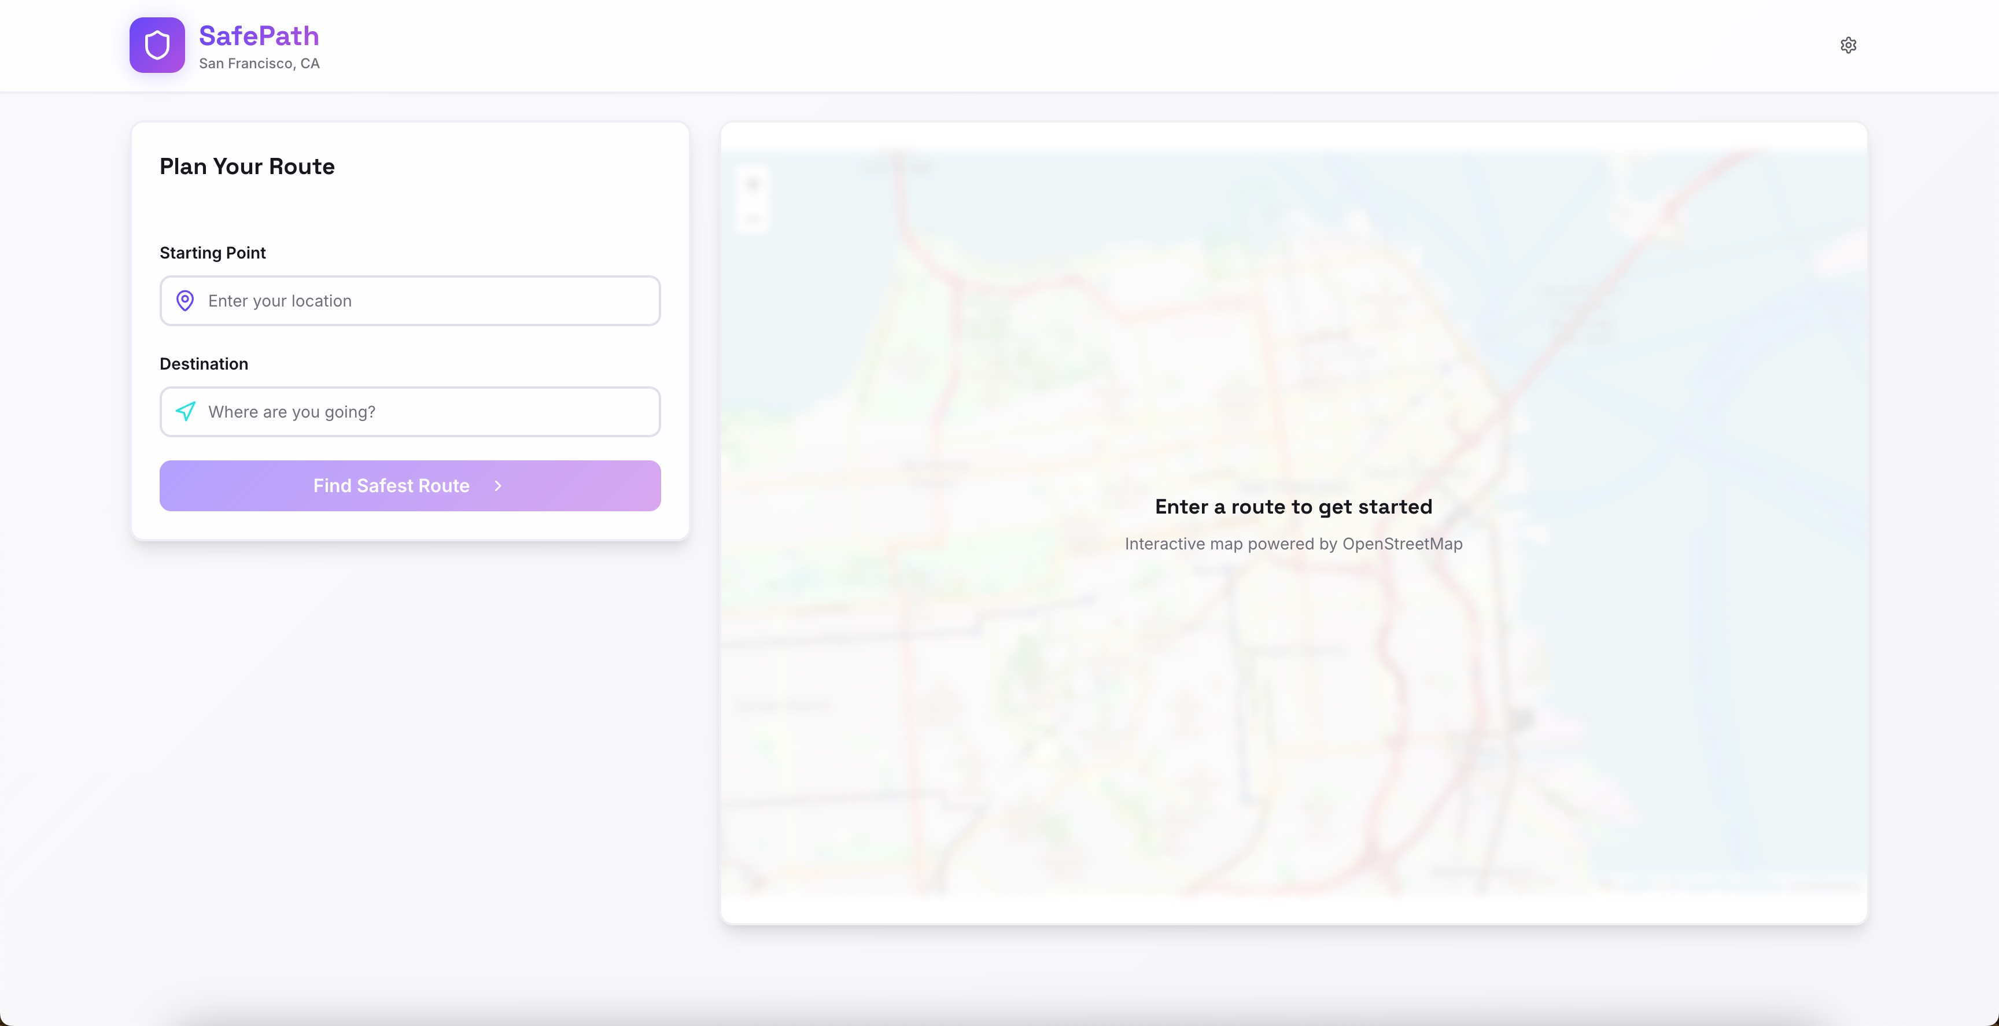1999x1026 pixels.
Task: Open settings via the gear icon
Action: (1847, 45)
